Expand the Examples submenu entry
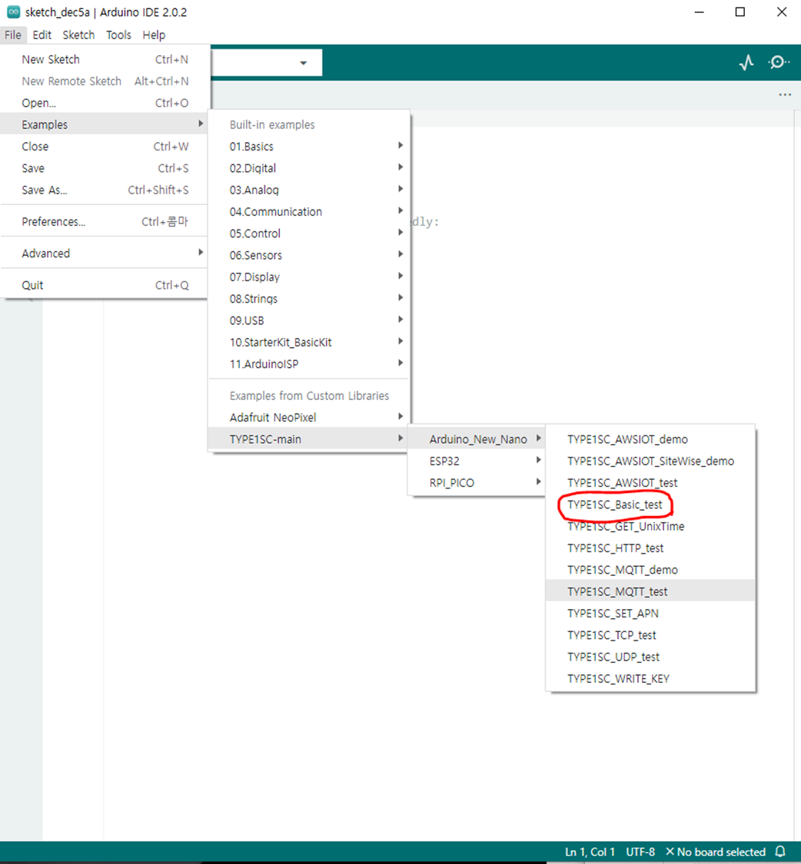The height and width of the screenshot is (864, 801). pos(105,124)
